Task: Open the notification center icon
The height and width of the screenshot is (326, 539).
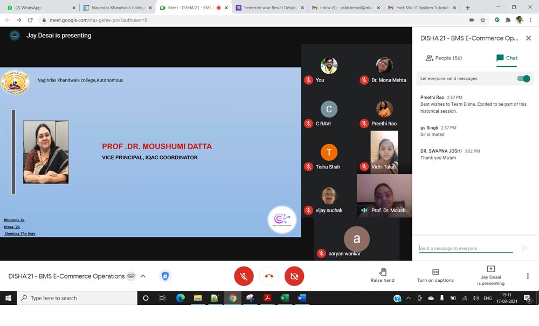Action: 527,298
